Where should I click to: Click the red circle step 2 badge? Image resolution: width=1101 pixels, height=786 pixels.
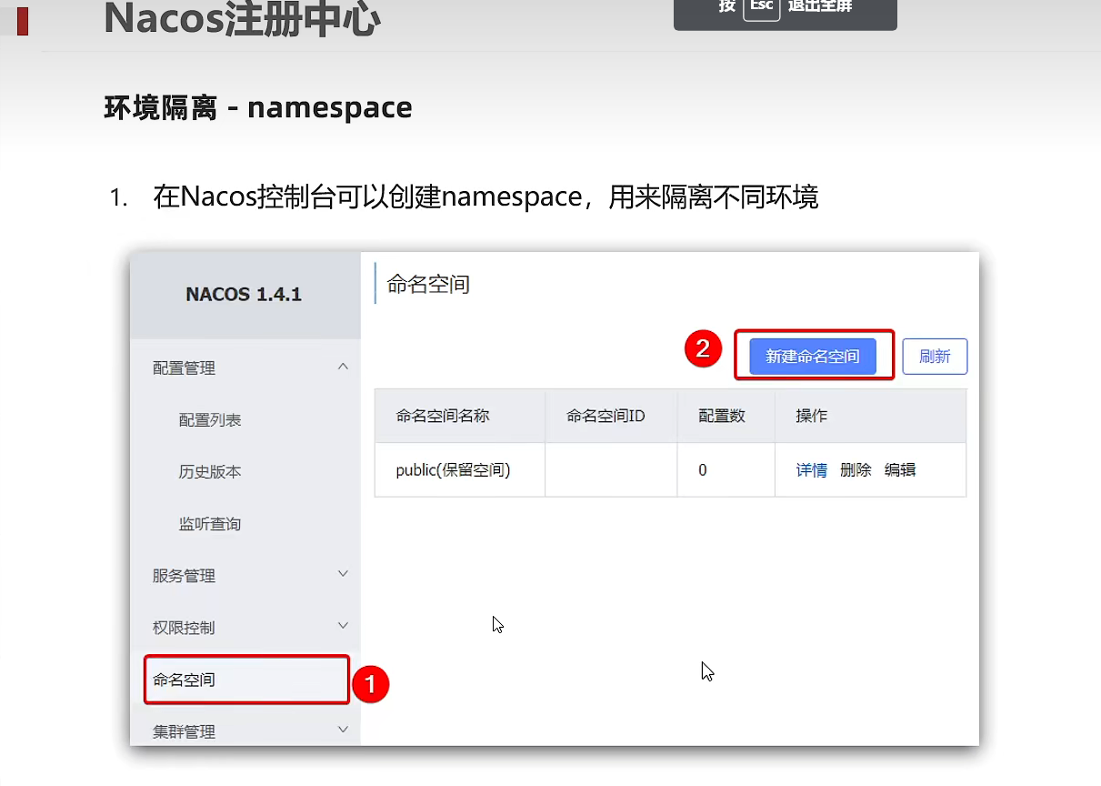click(703, 348)
